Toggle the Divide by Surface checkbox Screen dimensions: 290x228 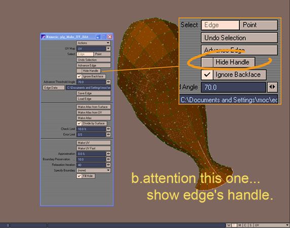coord(79,123)
